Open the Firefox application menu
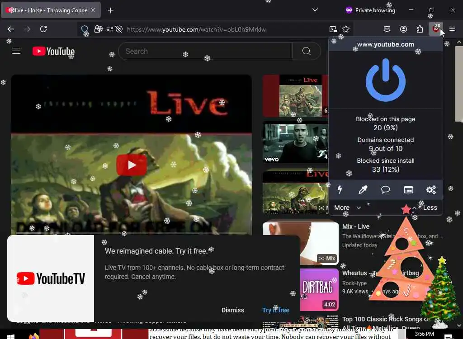The width and height of the screenshot is (463, 339). [452, 29]
